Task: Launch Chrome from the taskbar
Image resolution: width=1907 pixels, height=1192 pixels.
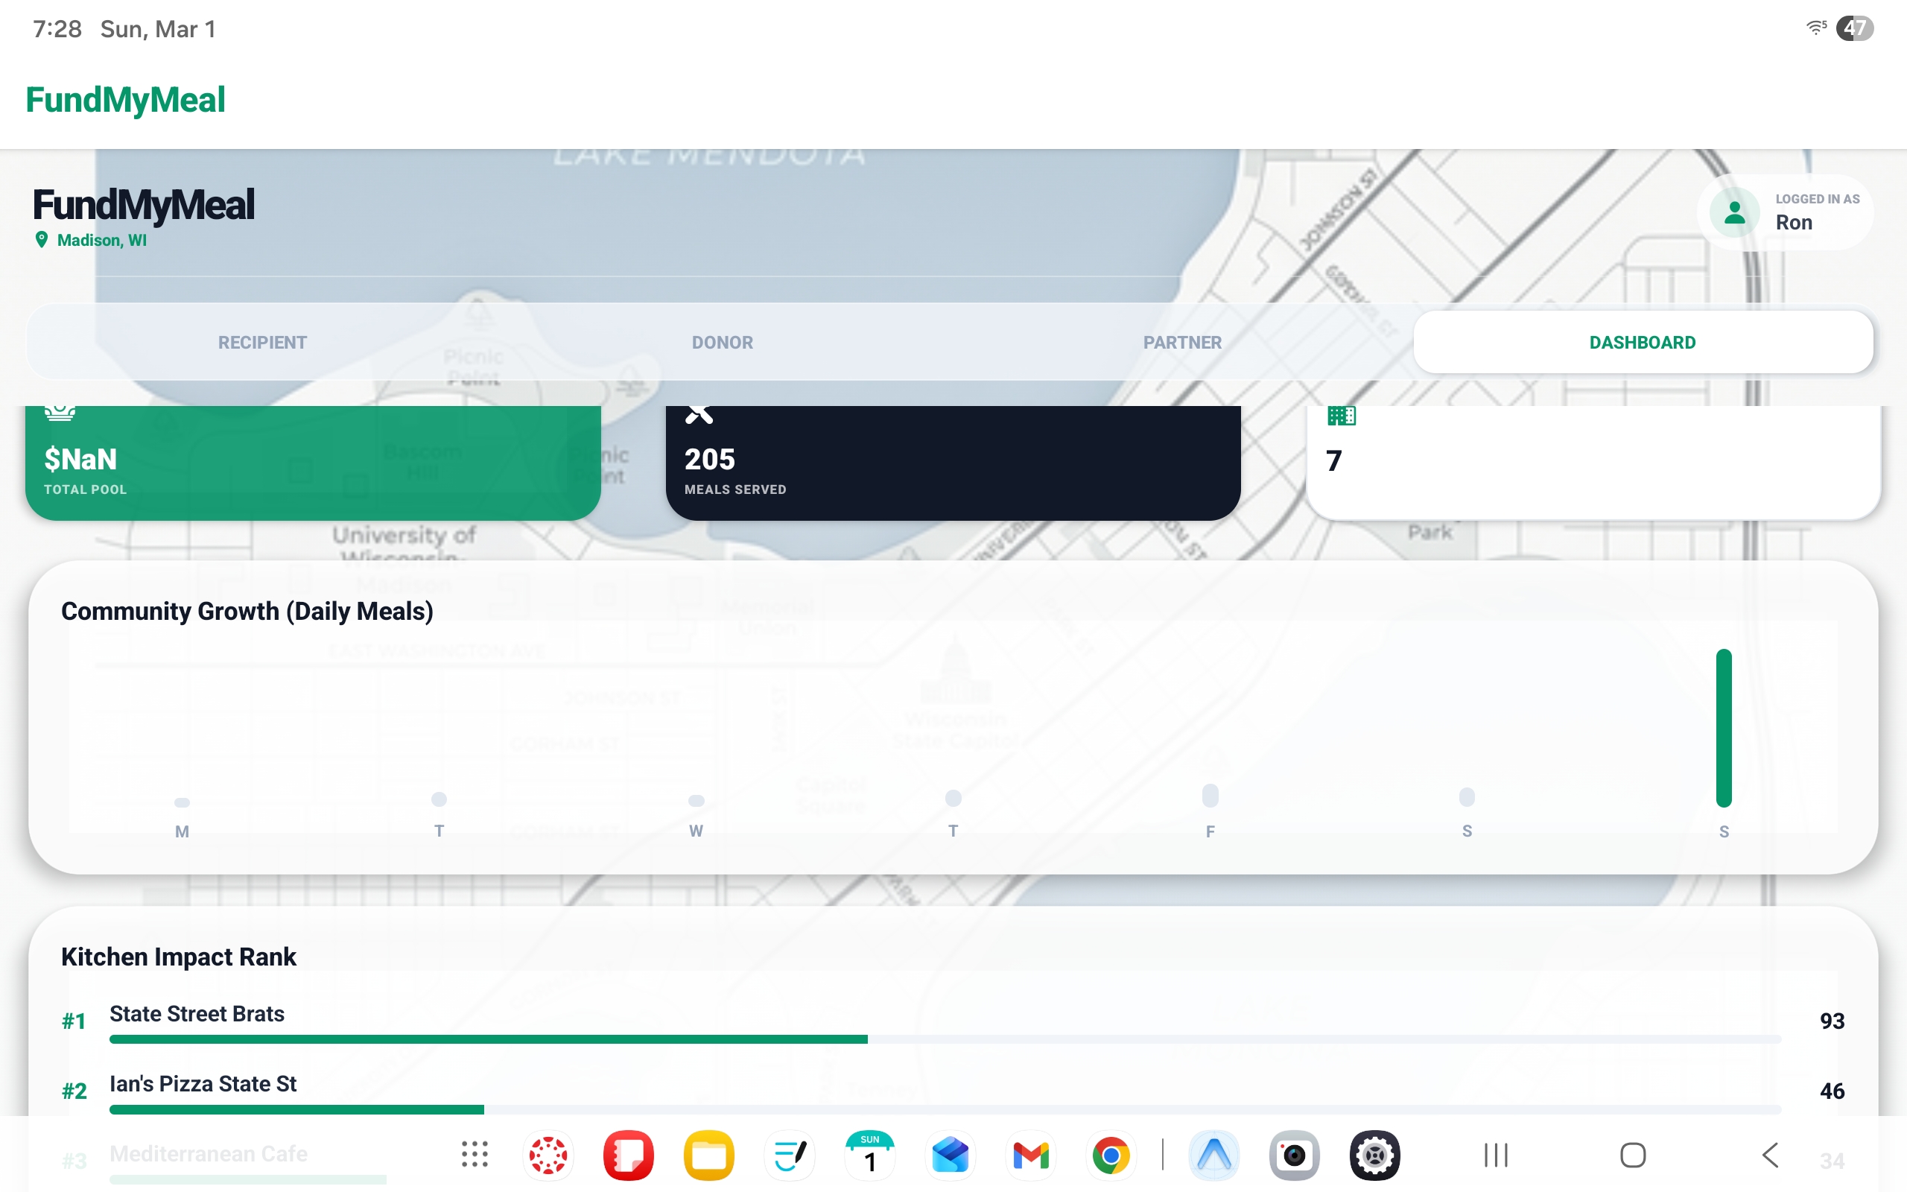Action: [1111, 1155]
